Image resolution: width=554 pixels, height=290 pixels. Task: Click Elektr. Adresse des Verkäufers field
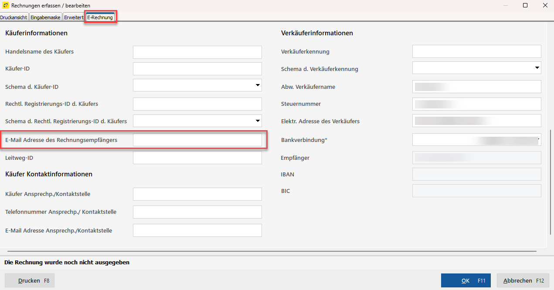(x=477, y=121)
